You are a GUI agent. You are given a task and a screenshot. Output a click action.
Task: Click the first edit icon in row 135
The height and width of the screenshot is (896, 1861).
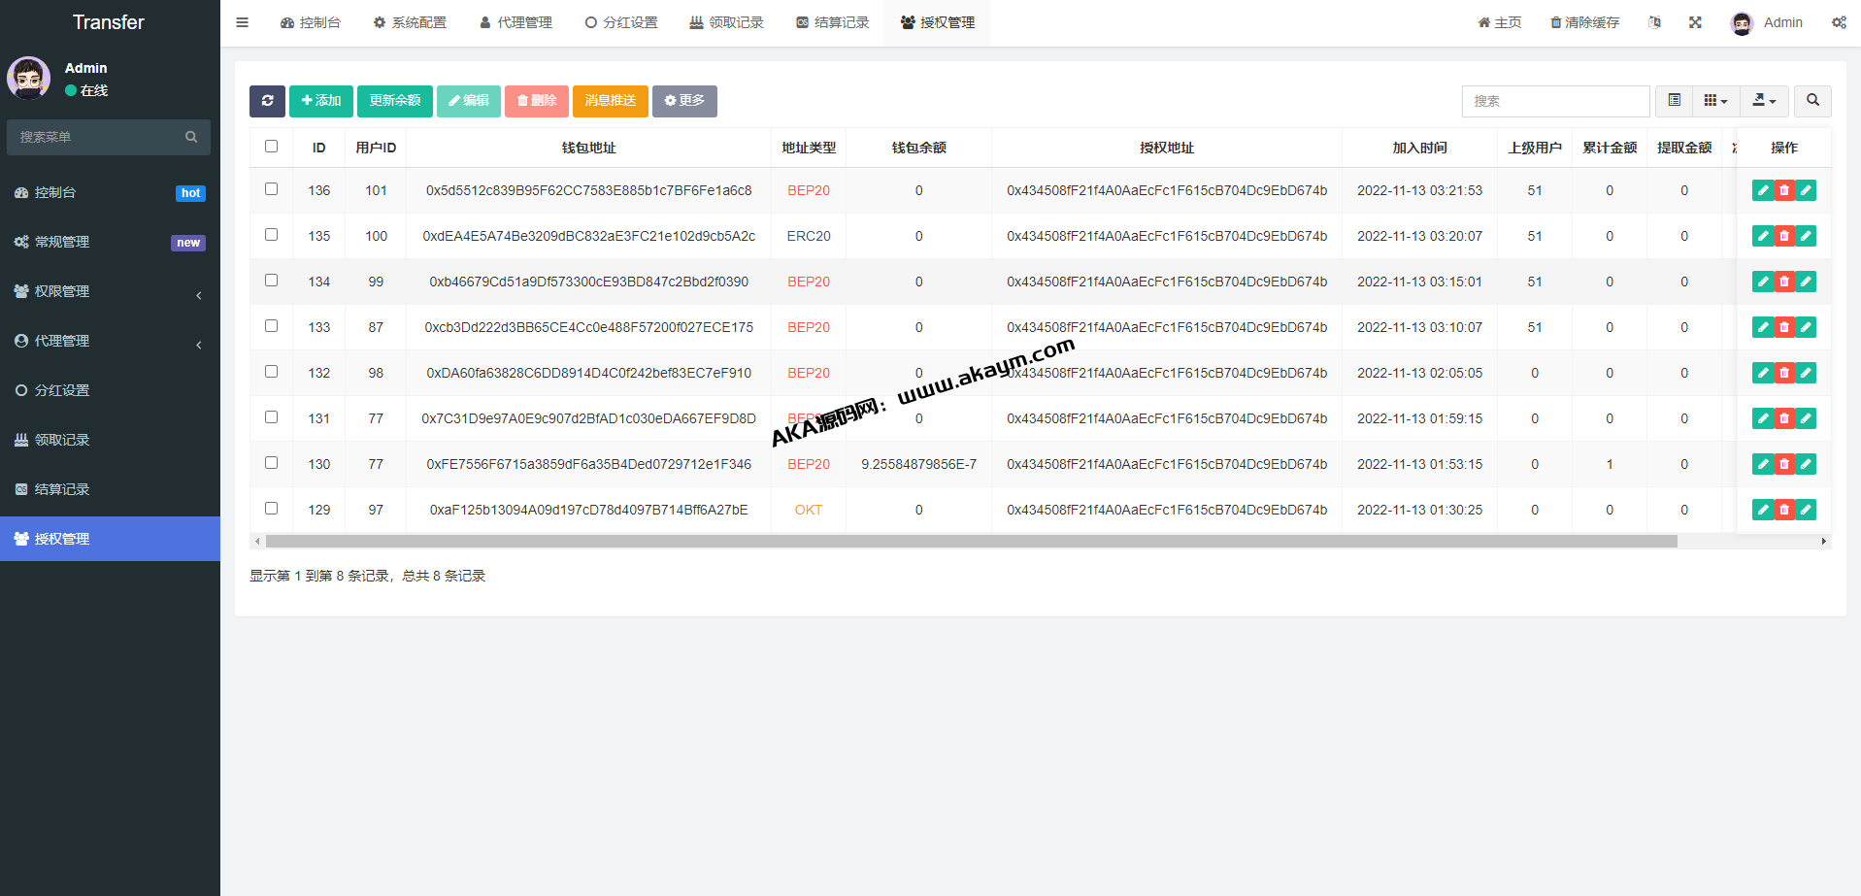(x=1763, y=237)
